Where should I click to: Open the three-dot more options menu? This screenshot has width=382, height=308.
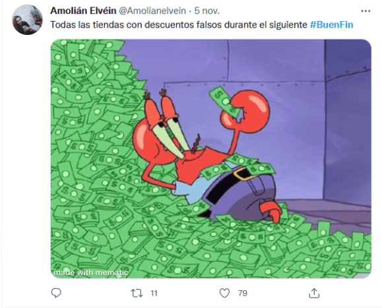coord(366,11)
